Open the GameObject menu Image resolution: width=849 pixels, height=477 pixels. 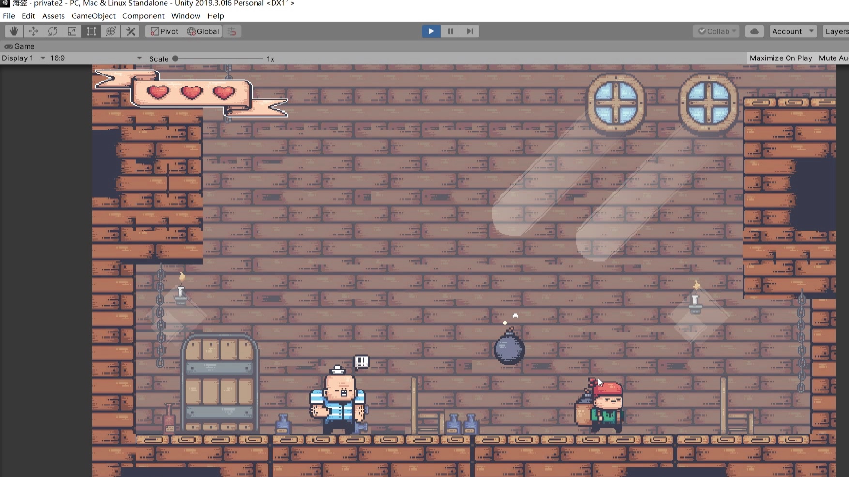[x=93, y=15]
